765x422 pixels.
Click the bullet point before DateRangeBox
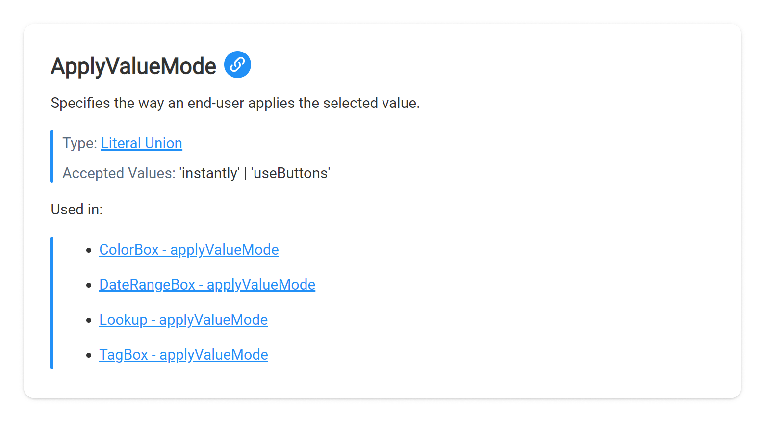tap(89, 285)
